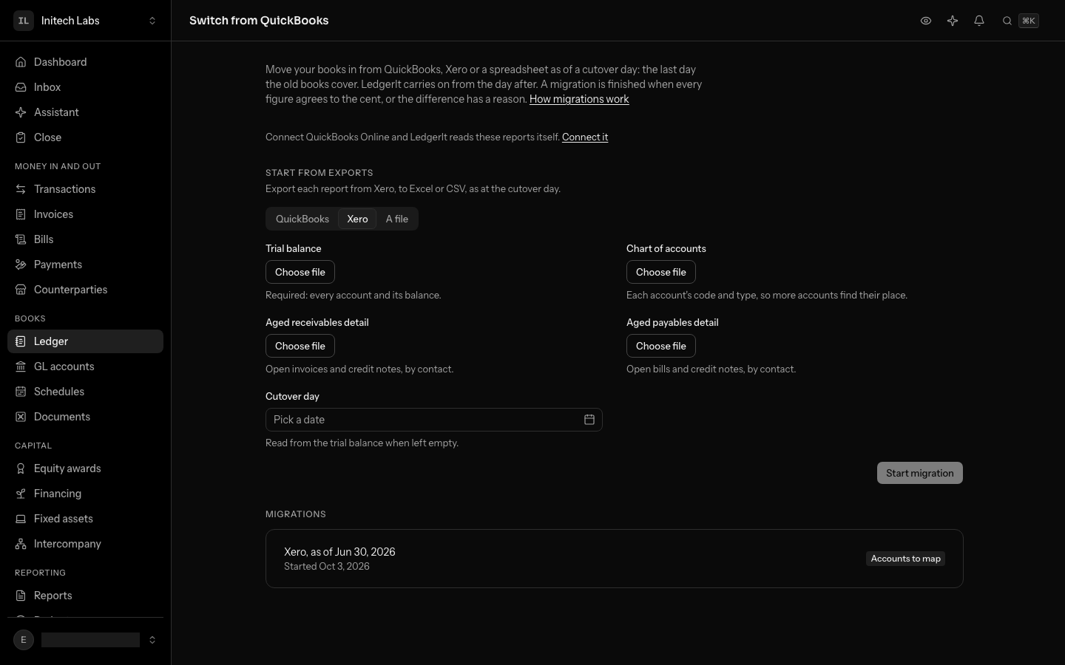Click the GL accounts bank icon
Viewport: 1065px width, 665px height.
coord(21,366)
